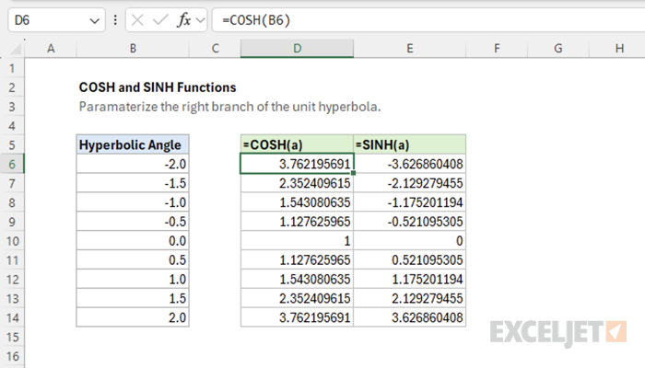
Task: Click the selected cell D6 value 3.762195691
Action: point(297,165)
